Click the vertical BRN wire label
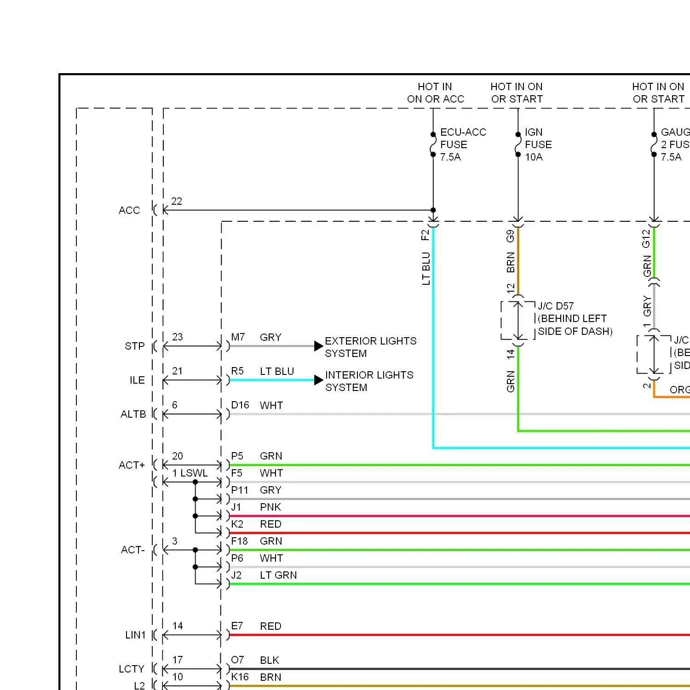Image resolution: width=690 pixels, height=690 pixels. 511,262
